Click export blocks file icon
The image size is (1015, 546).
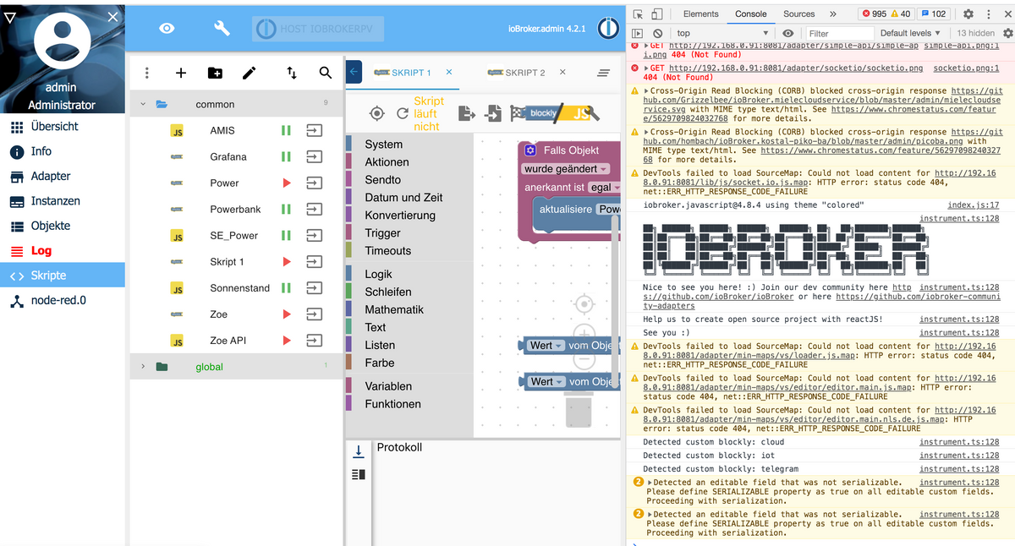click(466, 113)
